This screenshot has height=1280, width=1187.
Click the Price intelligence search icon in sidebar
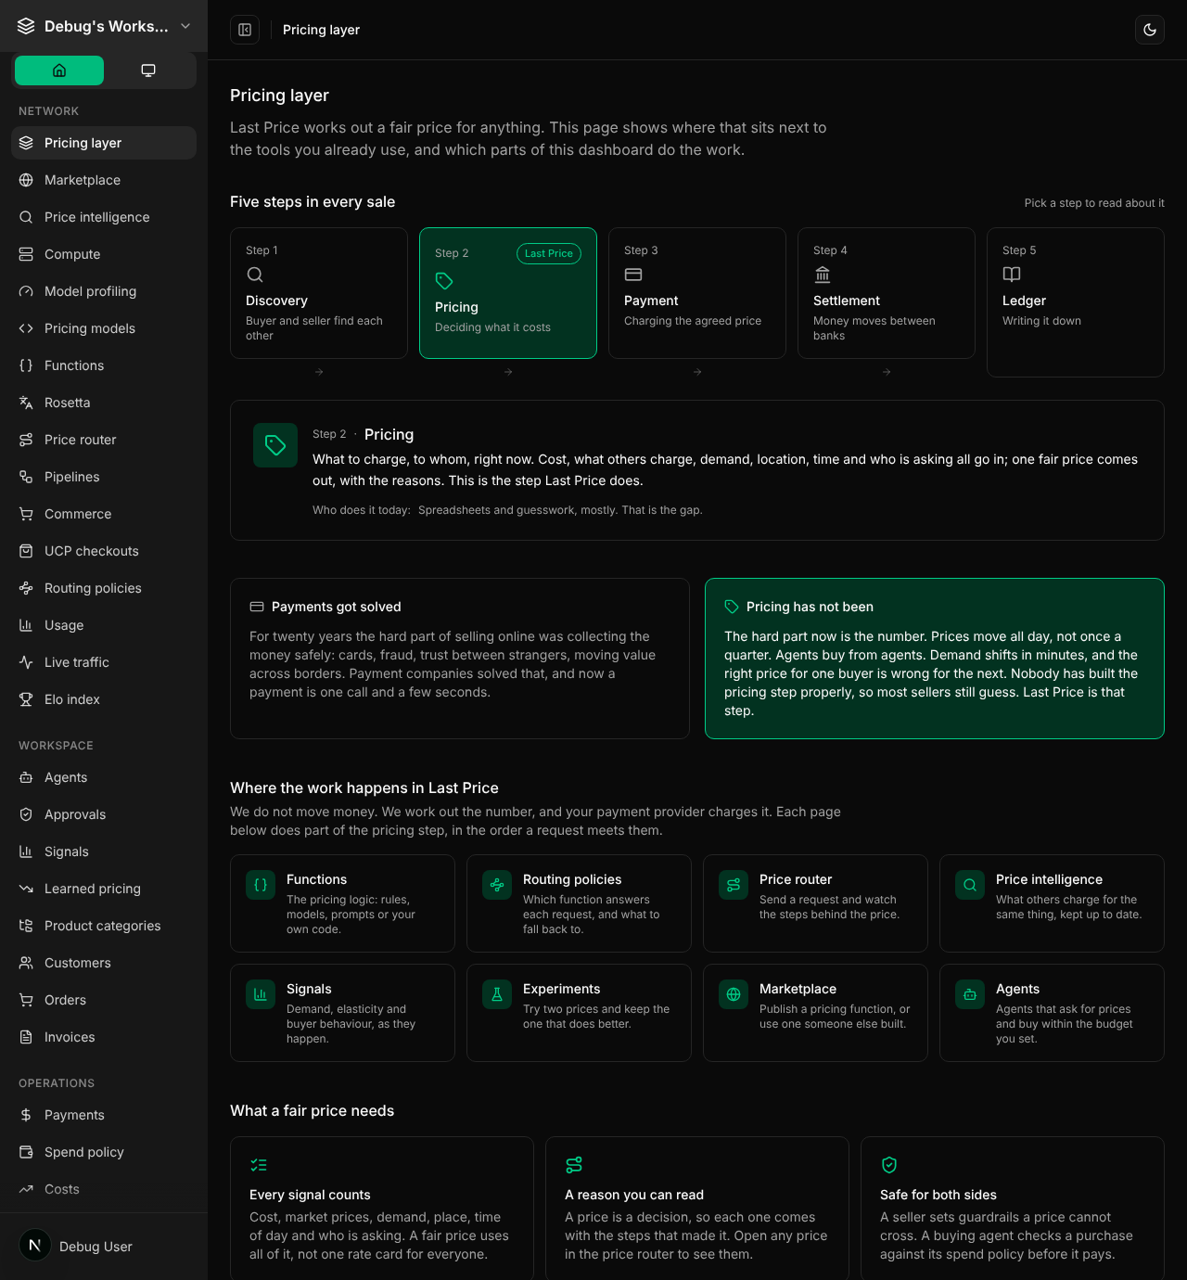[26, 217]
